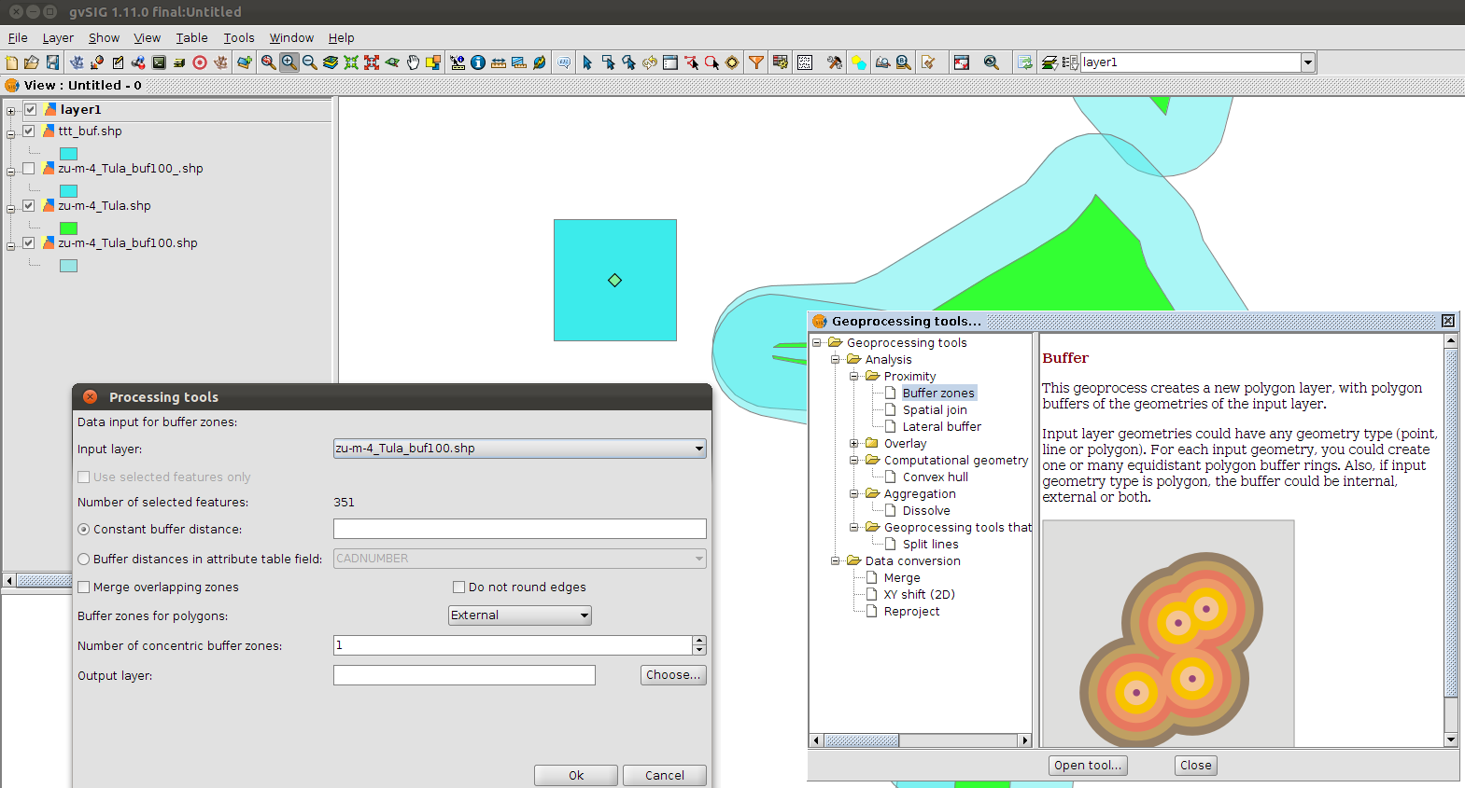Click the Filter funnel icon
The height and width of the screenshot is (788, 1465).
[x=756, y=62]
